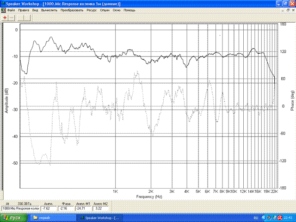This screenshot has height=222, width=296.
Task: Click the Фаза value field -2.16
Action: tap(66, 209)
